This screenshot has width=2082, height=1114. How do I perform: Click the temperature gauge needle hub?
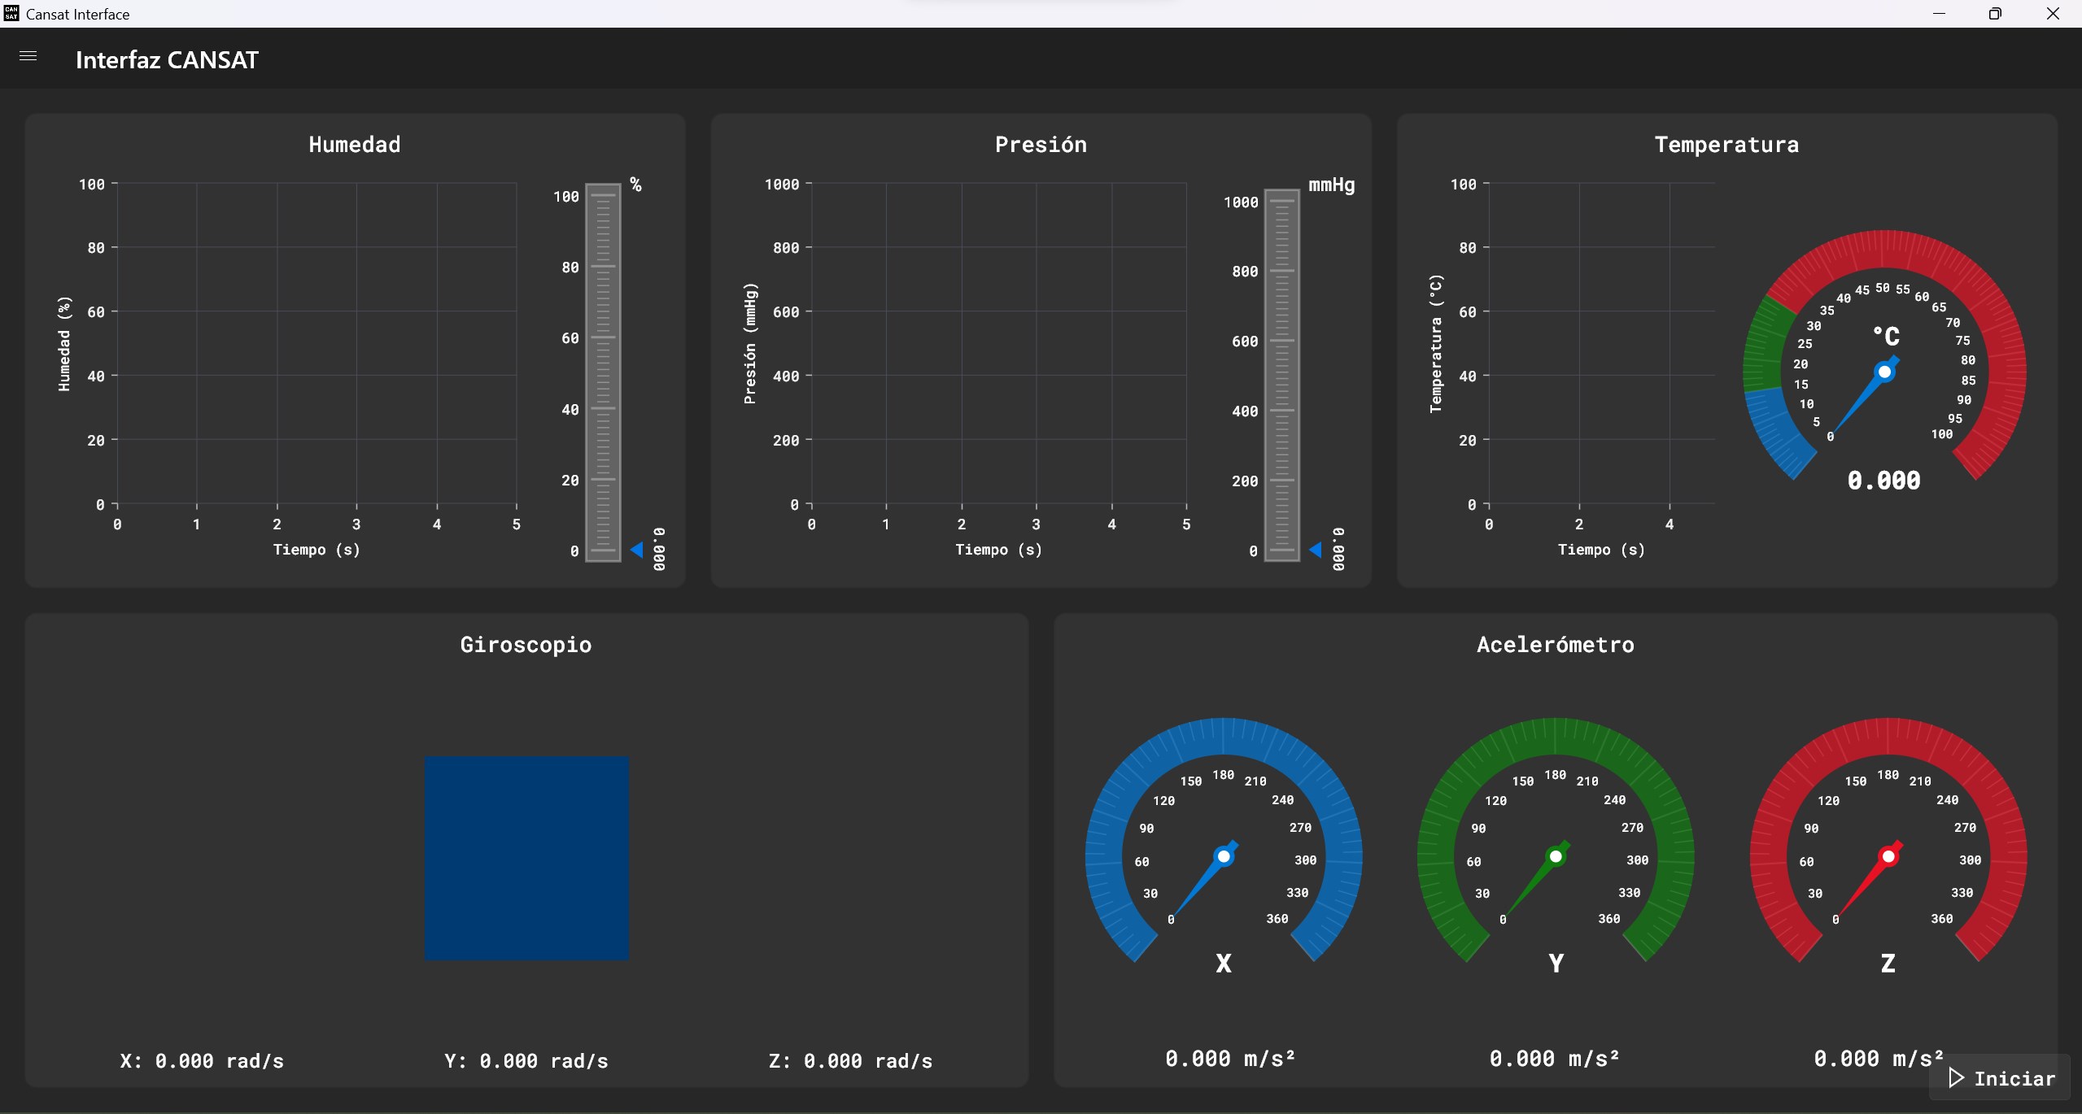pyautogui.click(x=1884, y=372)
